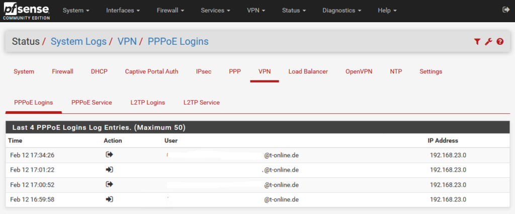This screenshot has height=214, width=515.
Task: Open the Interfaces navbar menu
Action: click(123, 11)
